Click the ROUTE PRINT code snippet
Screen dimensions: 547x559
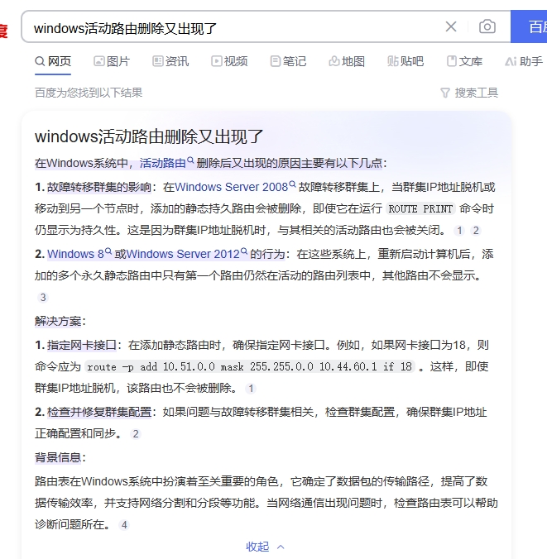(x=420, y=209)
